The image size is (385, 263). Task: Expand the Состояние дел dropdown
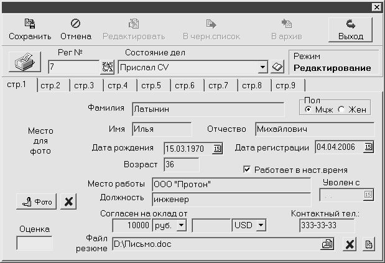point(262,67)
